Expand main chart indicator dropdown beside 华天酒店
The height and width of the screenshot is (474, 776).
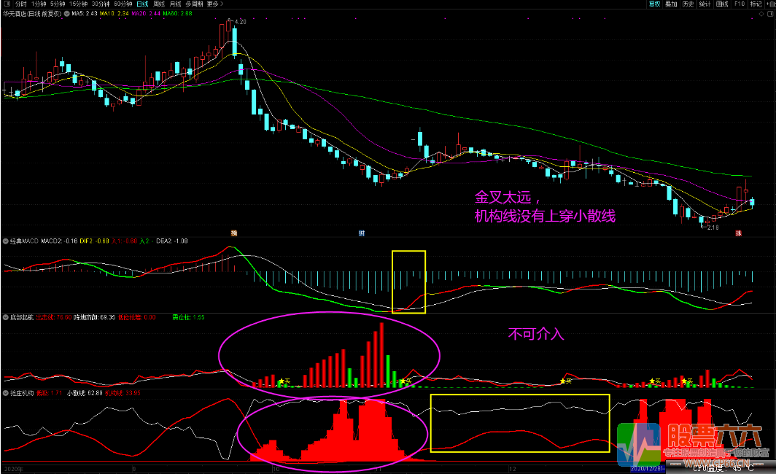(66, 14)
